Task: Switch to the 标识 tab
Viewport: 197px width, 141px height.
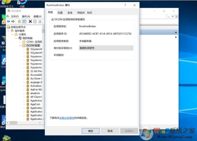Action: [x=90, y=13]
